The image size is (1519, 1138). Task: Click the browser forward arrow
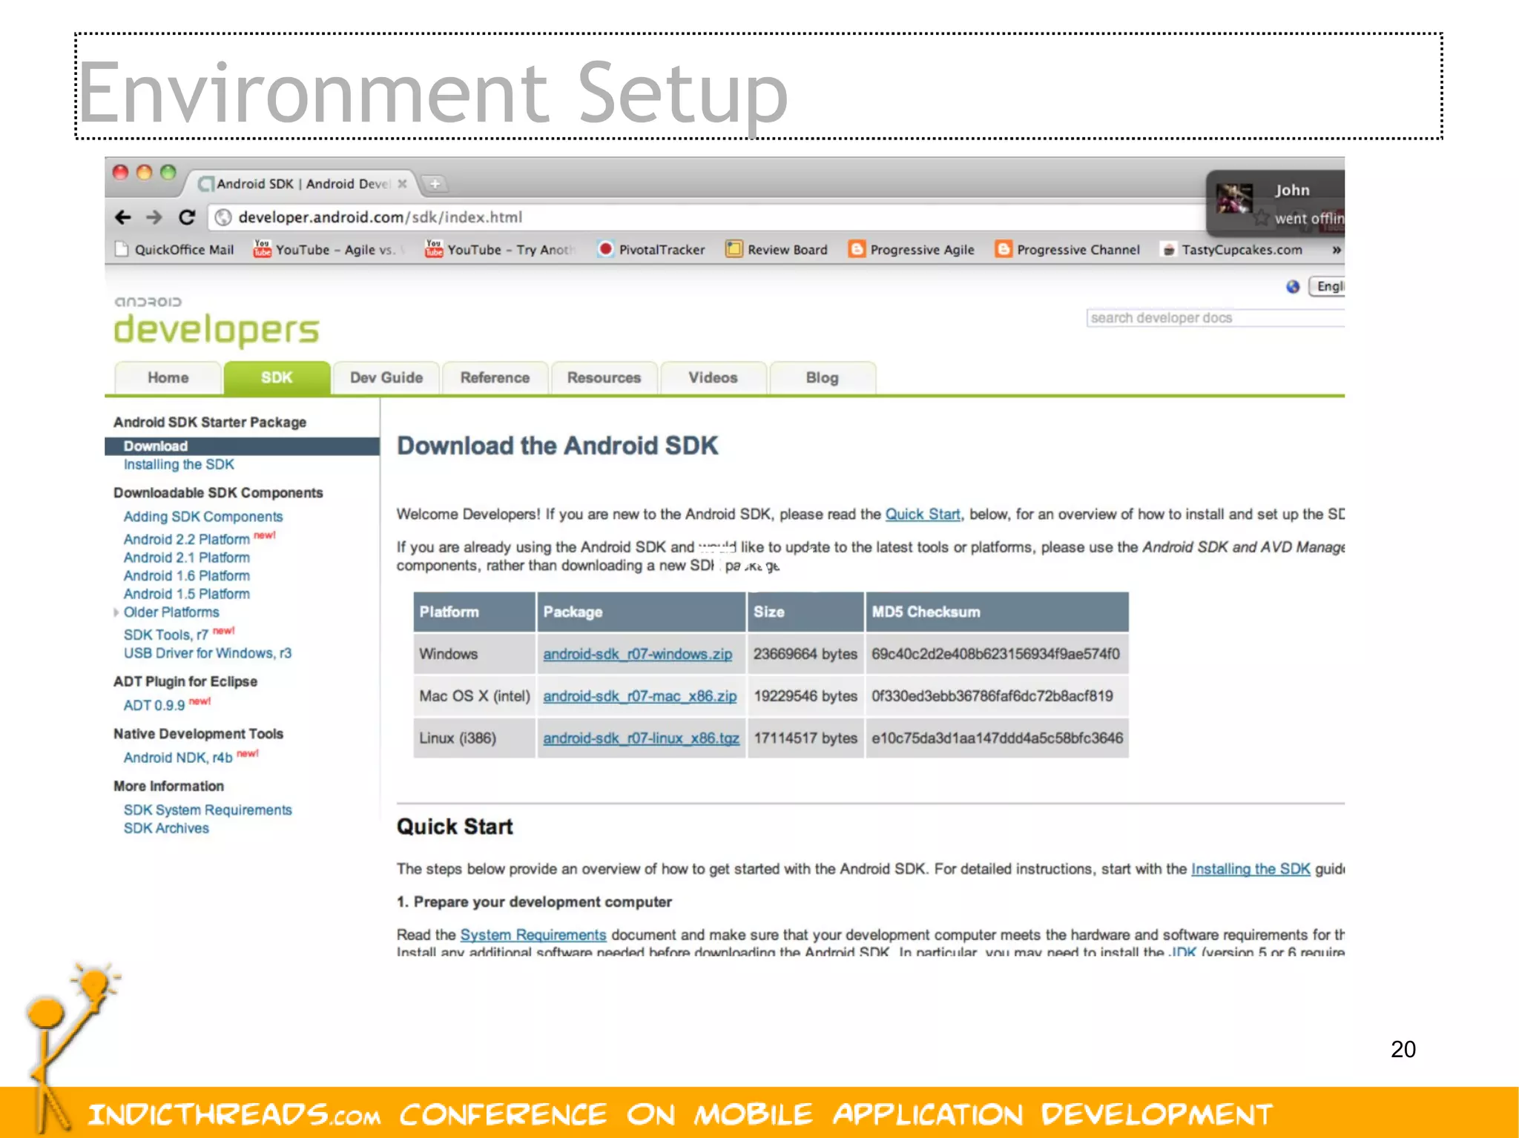(154, 217)
